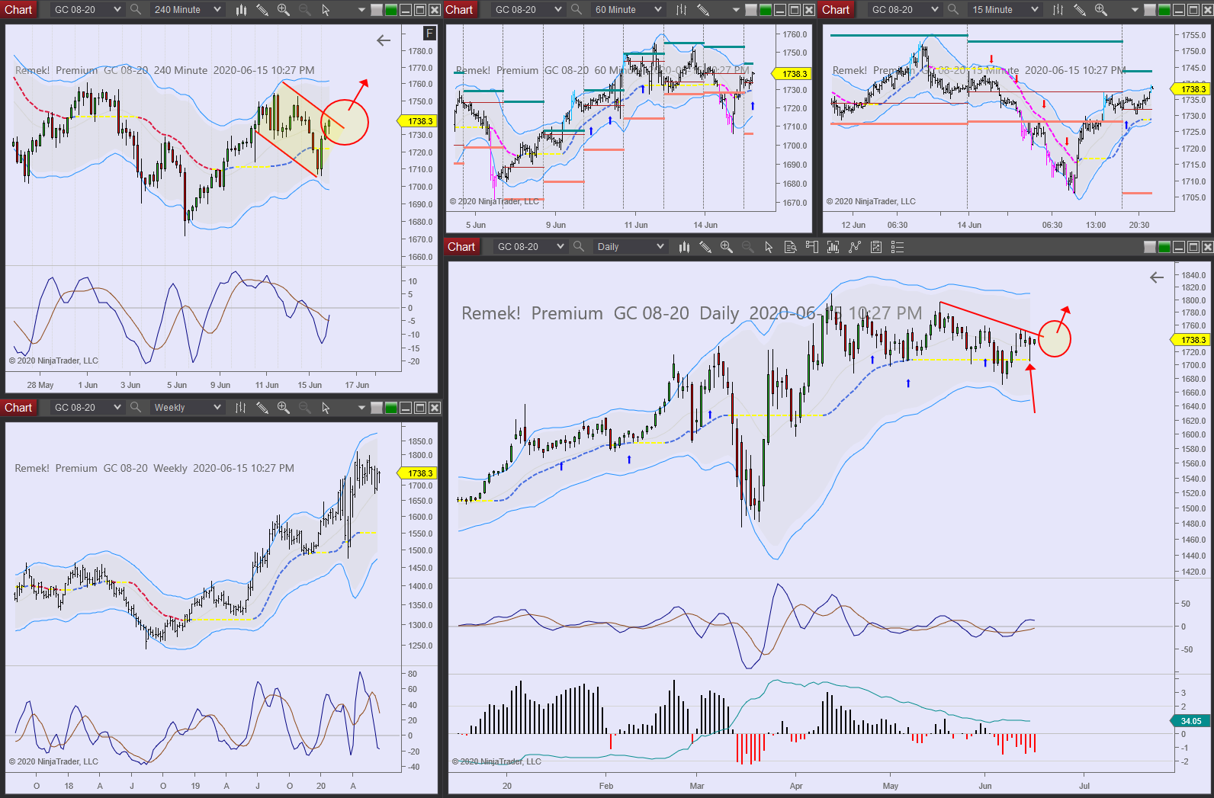Open Chart menu of 240 Minute window

(18, 10)
